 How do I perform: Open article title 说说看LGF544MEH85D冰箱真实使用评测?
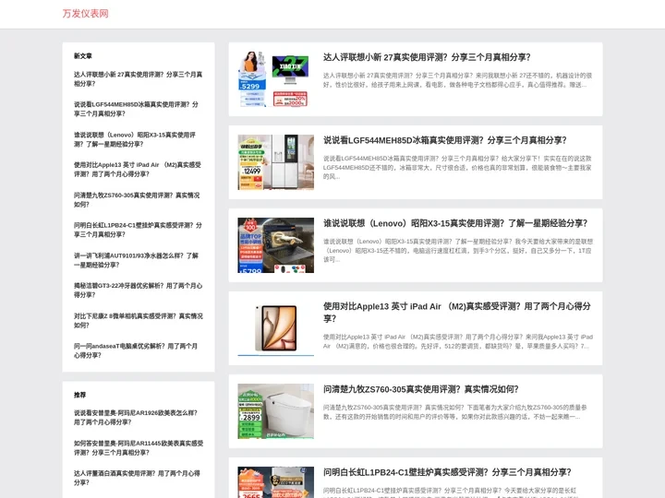click(445, 140)
